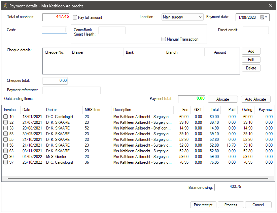Viewport: 277px width, 213px height.
Task: Click the app icon in the title bar
Action: pyautogui.click(x=5, y=6)
